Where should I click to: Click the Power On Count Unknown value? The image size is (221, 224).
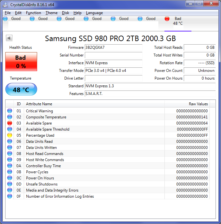pos(199,71)
